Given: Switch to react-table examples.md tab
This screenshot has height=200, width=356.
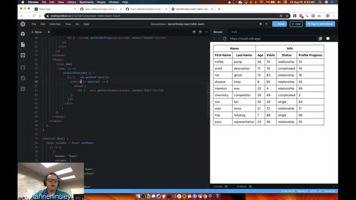Looking at the screenshot, I should pyautogui.click(x=146, y=9).
